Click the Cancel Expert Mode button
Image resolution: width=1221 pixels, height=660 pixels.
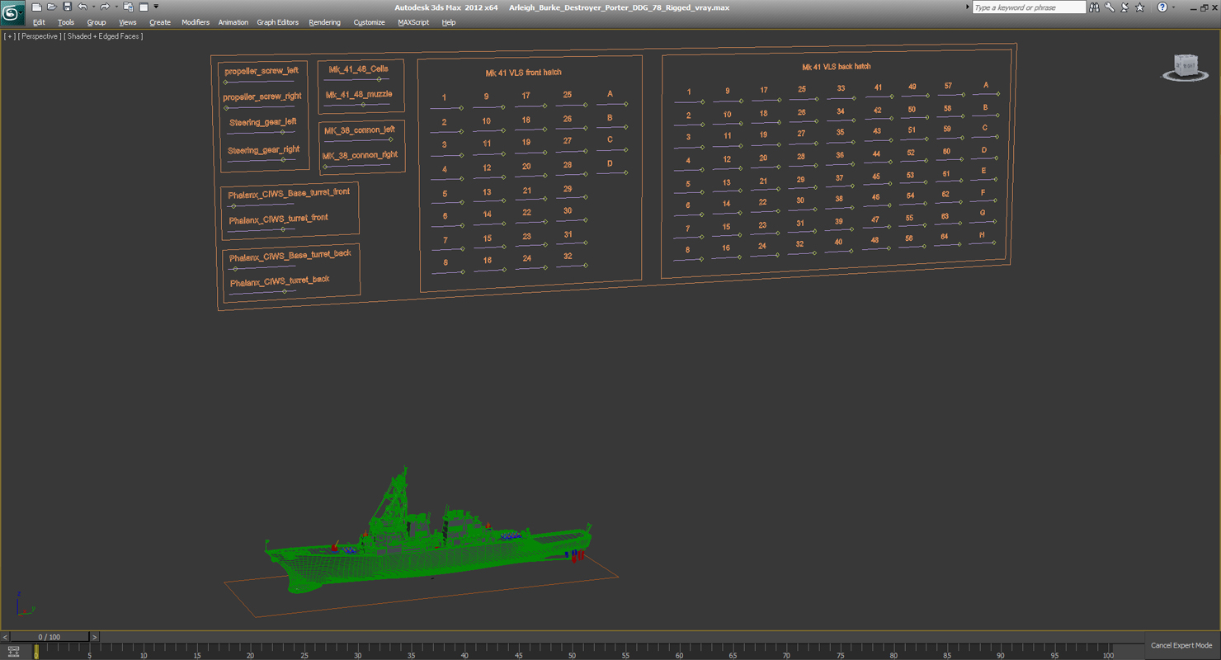coord(1181,645)
